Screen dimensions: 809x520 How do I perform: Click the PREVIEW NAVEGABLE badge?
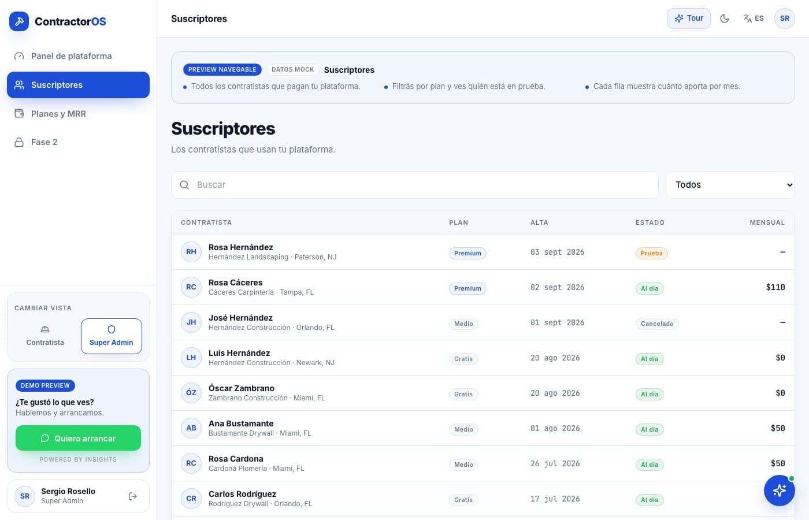pyautogui.click(x=222, y=69)
